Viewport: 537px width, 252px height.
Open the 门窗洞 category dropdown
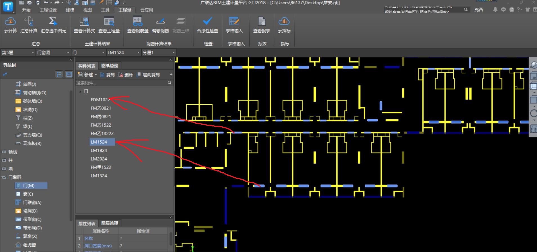click(53, 52)
